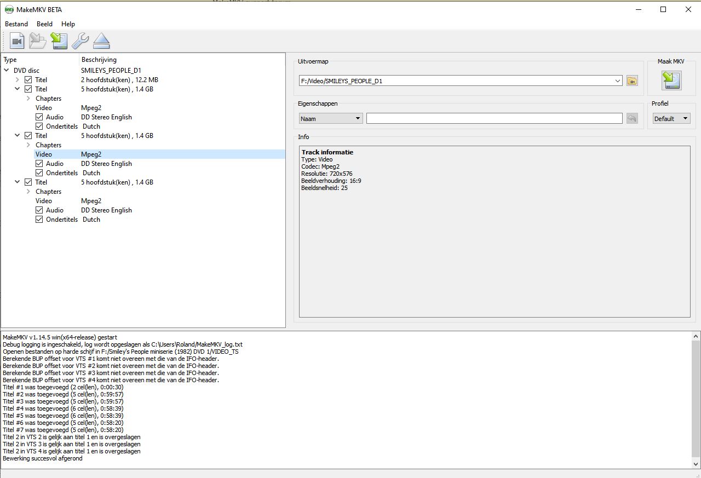Click the "2 hoofdstuk(ken) , 12.2 MB" description
Viewport: 701px width, 478px height.
[x=119, y=80]
